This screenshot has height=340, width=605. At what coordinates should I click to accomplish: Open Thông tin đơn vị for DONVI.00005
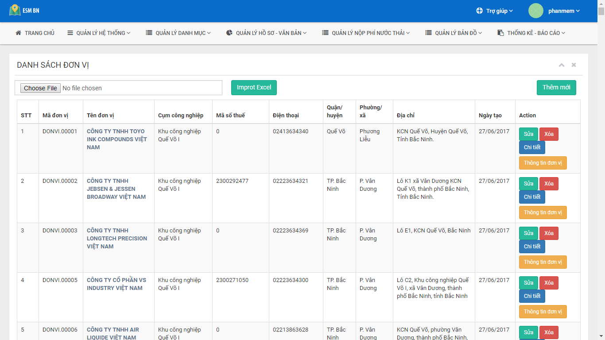(x=543, y=312)
